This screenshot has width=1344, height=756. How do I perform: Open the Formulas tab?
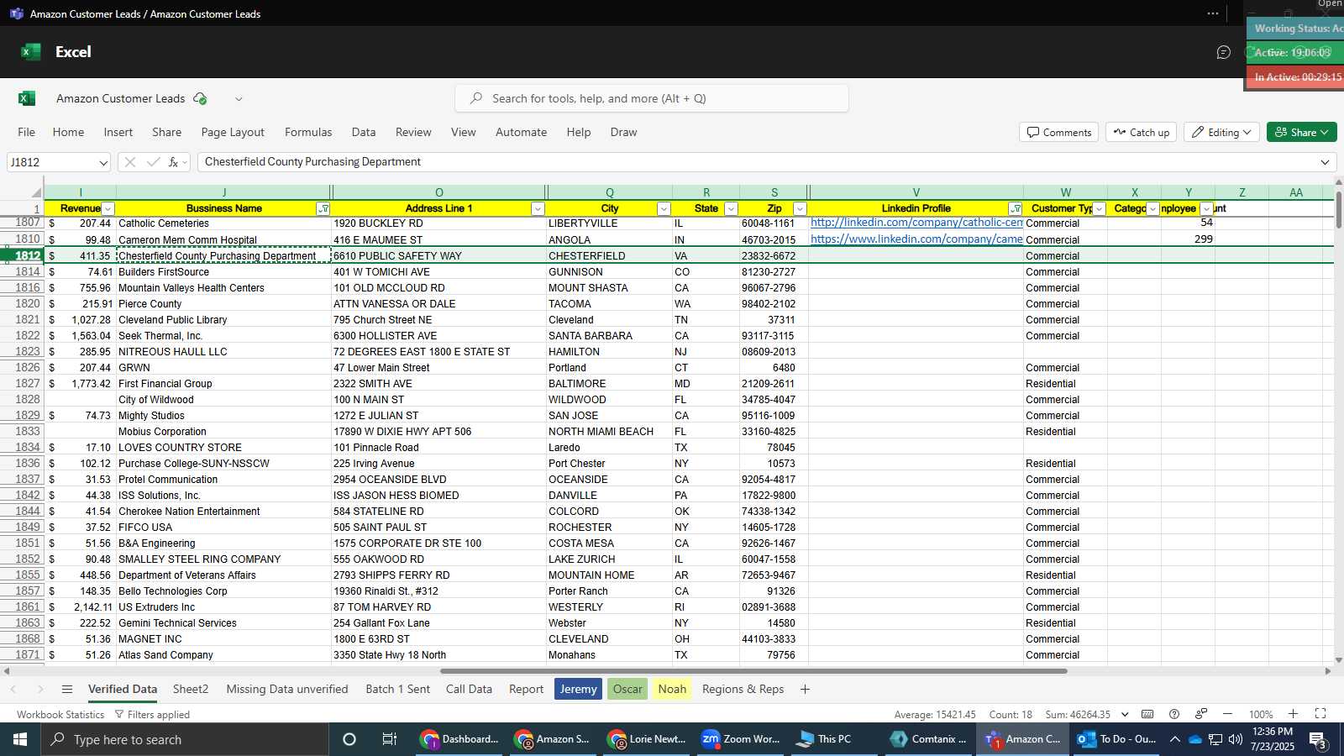[x=308, y=132]
